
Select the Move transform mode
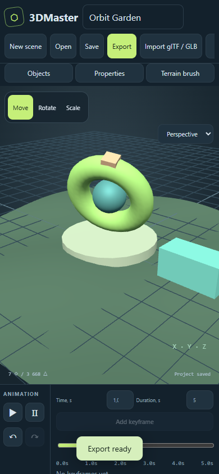[x=21, y=108]
